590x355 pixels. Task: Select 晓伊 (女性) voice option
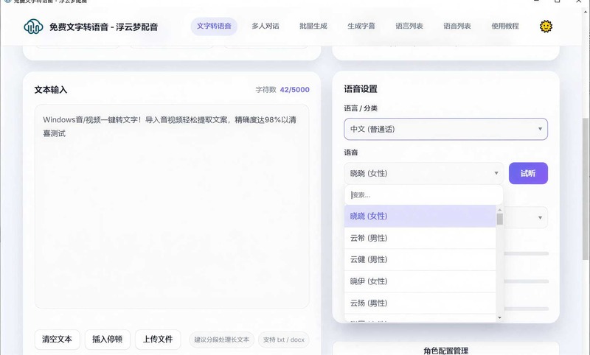(420, 281)
